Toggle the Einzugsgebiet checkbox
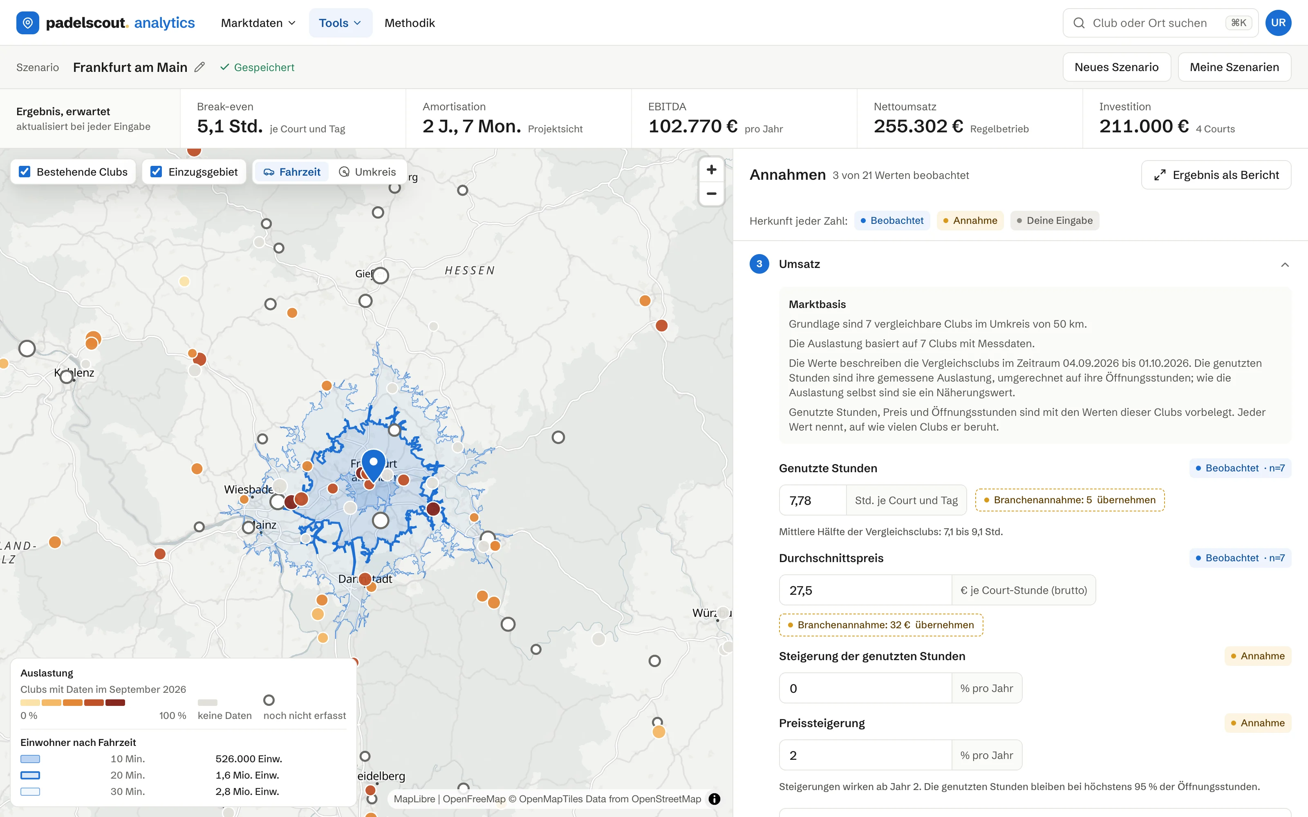Viewport: 1308px width, 817px height. click(156, 172)
